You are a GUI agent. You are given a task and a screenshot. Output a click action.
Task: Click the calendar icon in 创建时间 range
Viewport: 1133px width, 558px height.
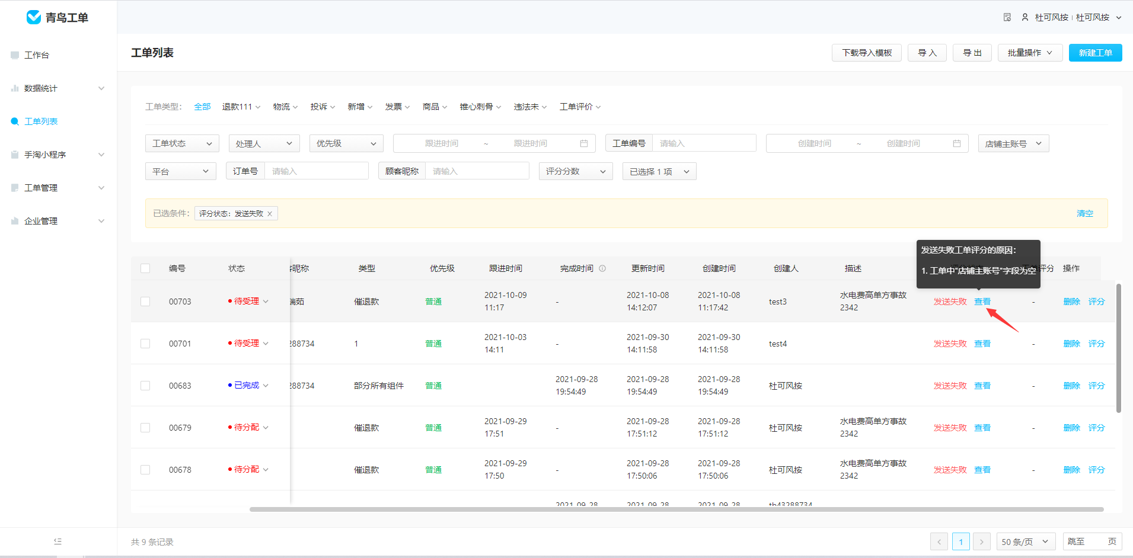point(957,143)
